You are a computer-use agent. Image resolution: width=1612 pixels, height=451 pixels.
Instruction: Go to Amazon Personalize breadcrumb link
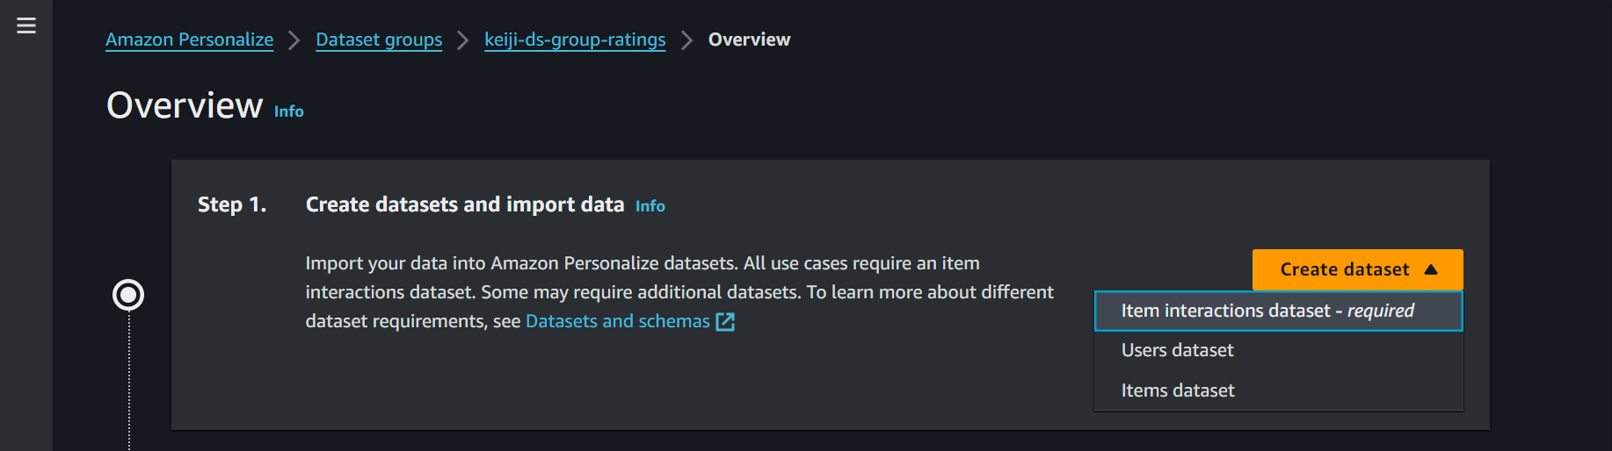click(x=189, y=39)
